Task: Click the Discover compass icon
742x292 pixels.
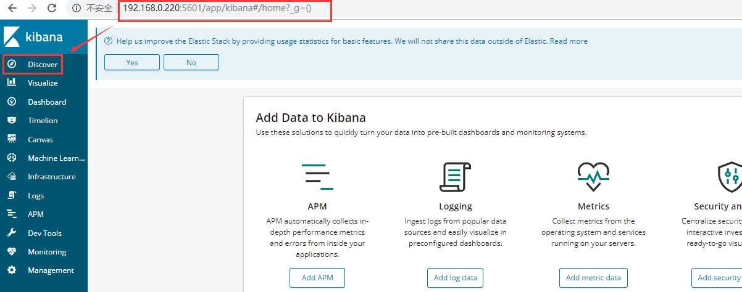Action: (x=12, y=64)
